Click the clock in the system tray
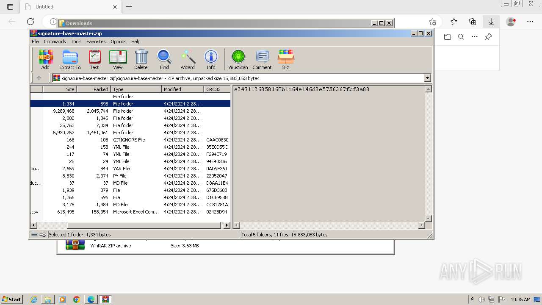 tap(520, 299)
